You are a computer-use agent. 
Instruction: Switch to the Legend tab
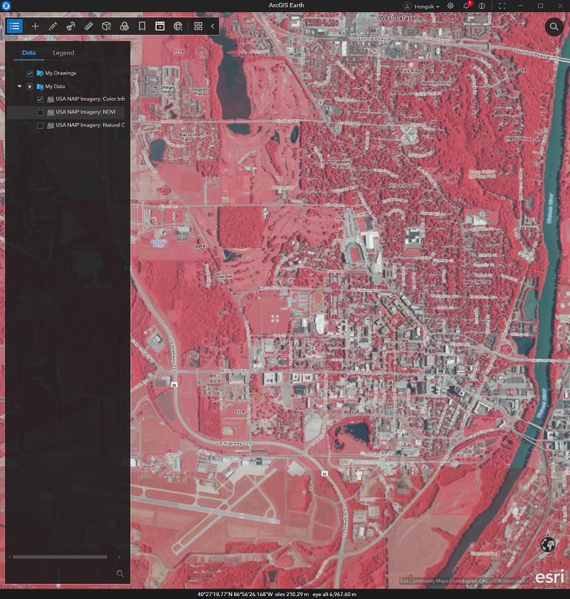click(x=63, y=53)
